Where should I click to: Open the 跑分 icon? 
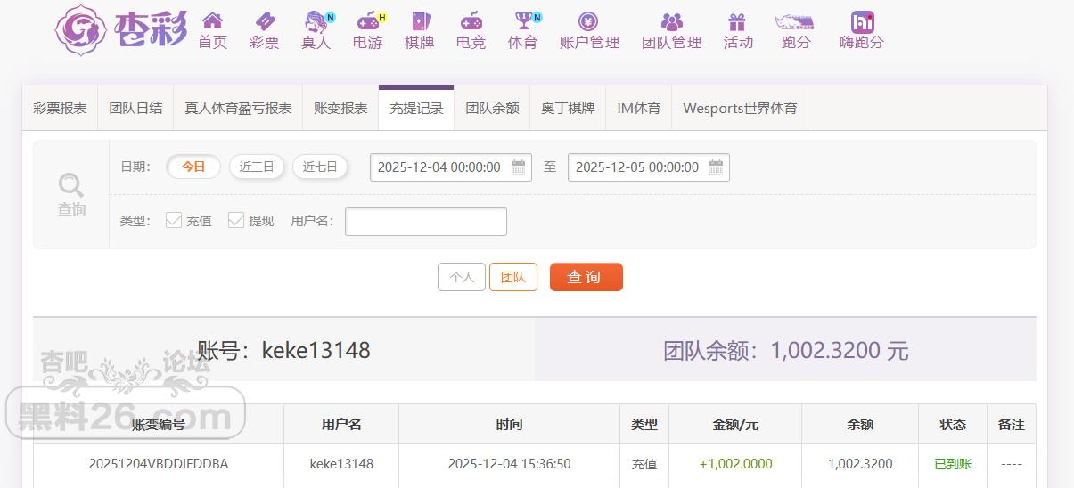pyautogui.click(x=795, y=20)
